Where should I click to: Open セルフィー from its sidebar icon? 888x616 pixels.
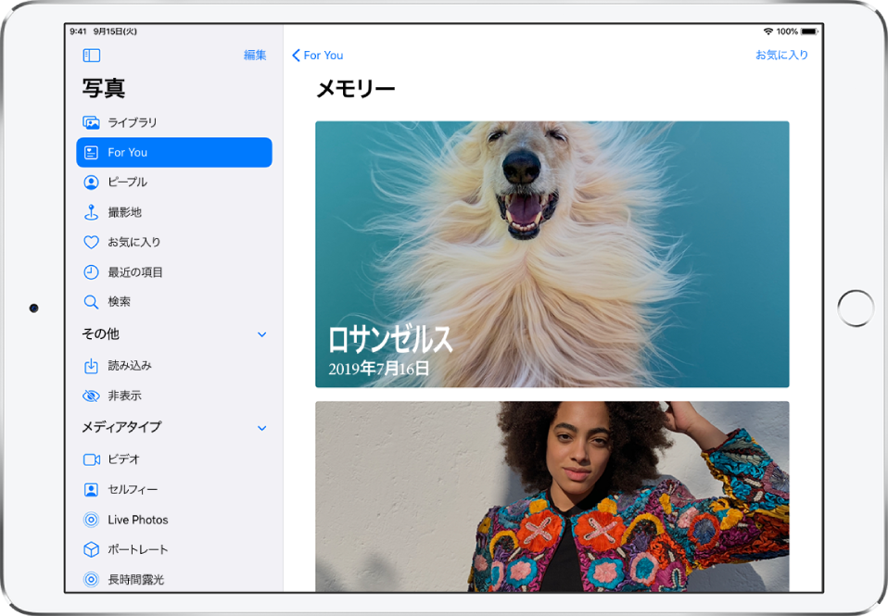click(x=90, y=489)
